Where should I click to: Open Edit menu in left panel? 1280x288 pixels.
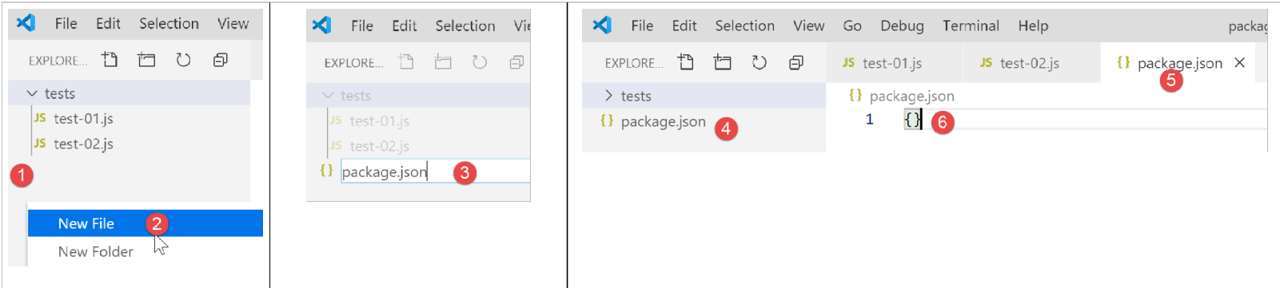point(108,23)
